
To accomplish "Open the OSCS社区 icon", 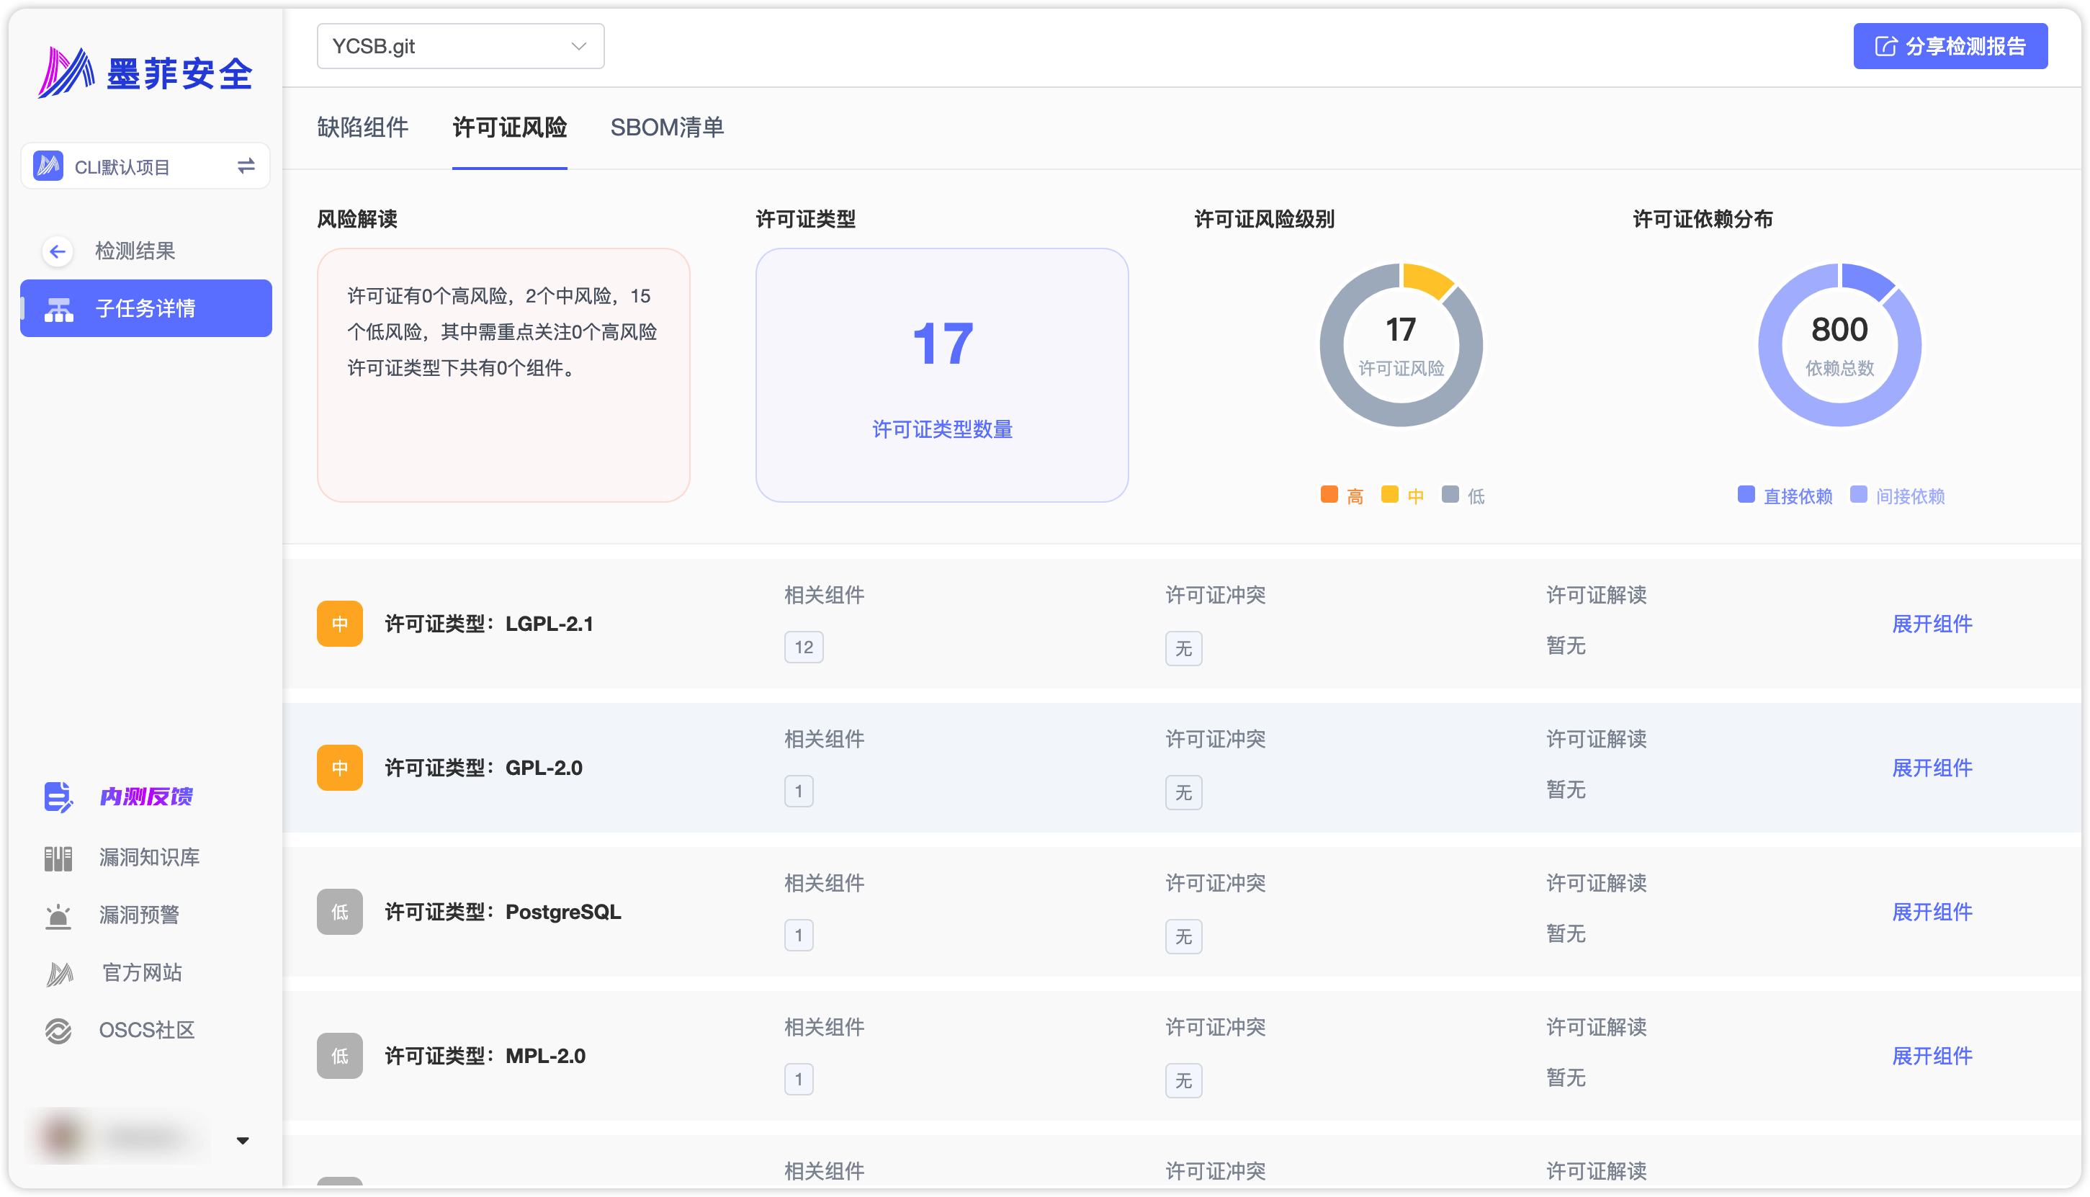I will tap(58, 1031).
